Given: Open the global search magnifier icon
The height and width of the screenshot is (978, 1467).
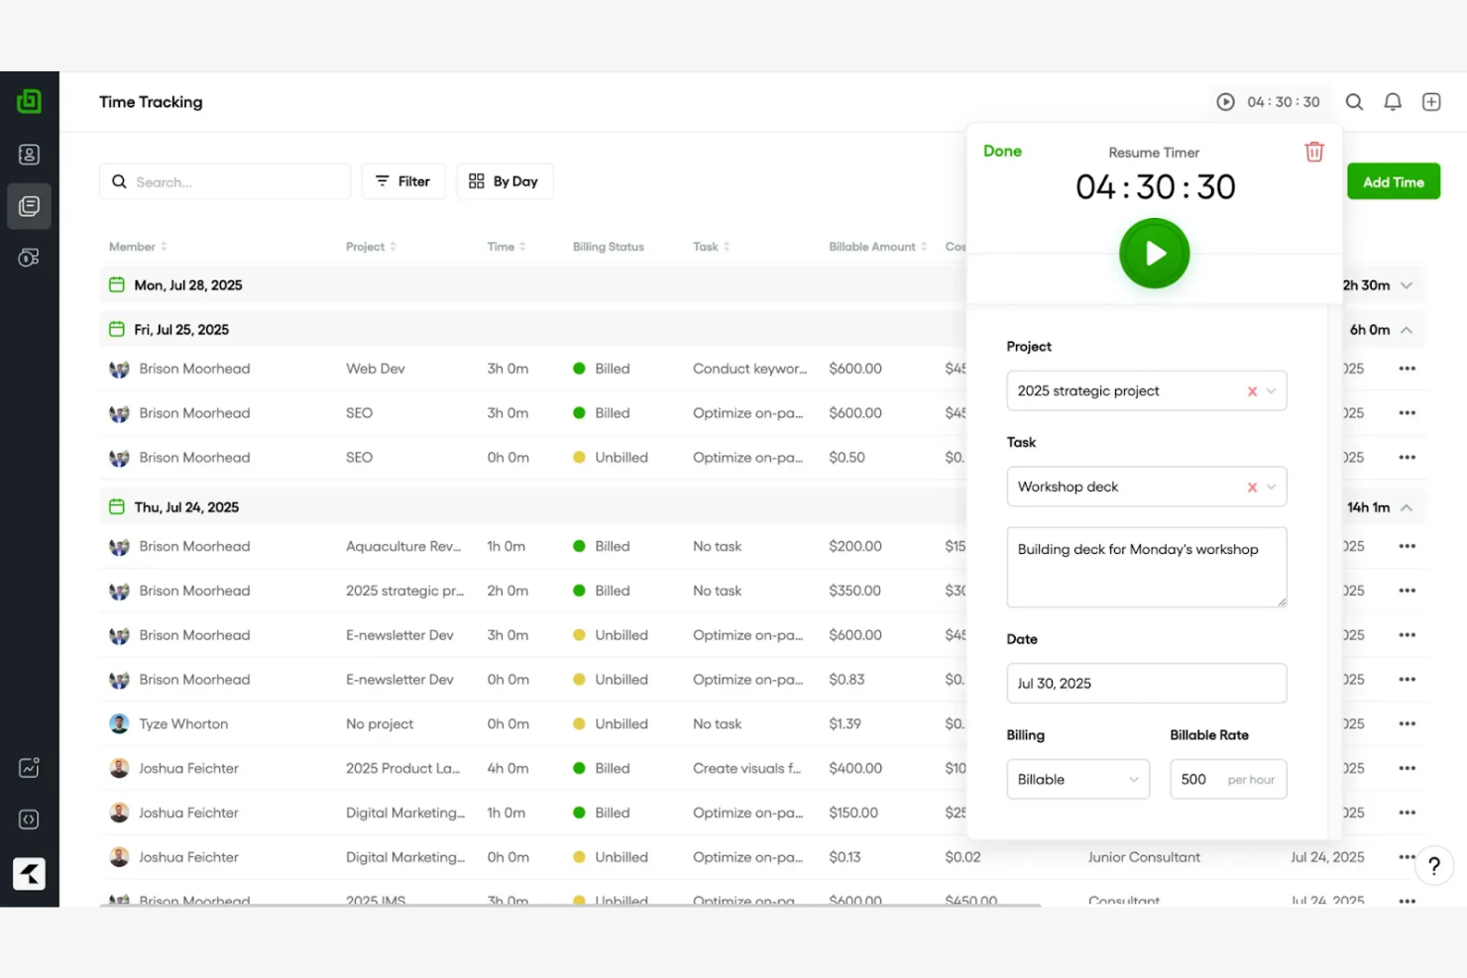Looking at the screenshot, I should tap(1354, 101).
